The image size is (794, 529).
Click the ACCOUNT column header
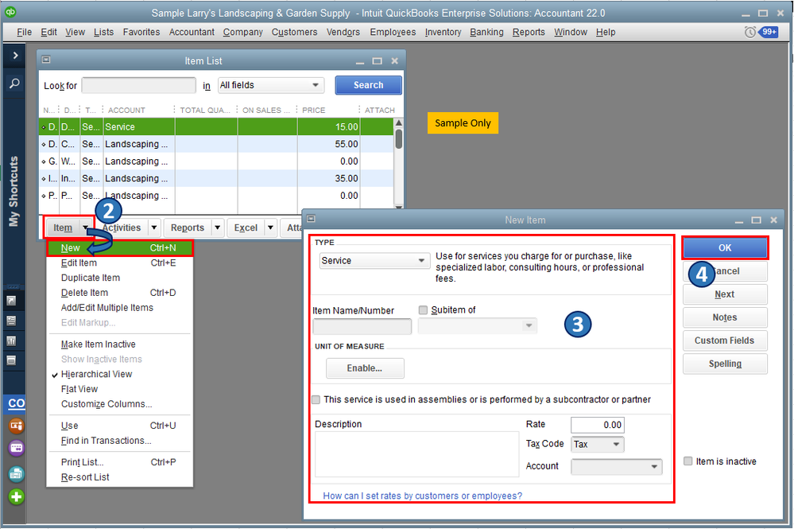point(126,110)
